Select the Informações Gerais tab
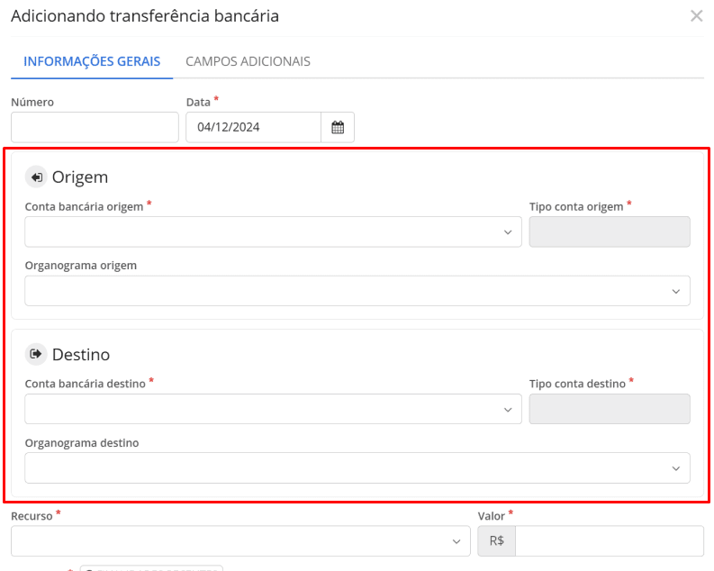Image resolution: width=714 pixels, height=571 pixels. (x=92, y=61)
